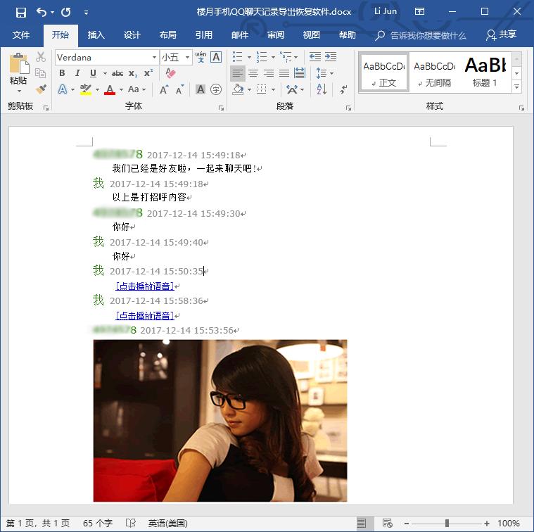Apply yellow text highlight color

click(x=85, y=89)
